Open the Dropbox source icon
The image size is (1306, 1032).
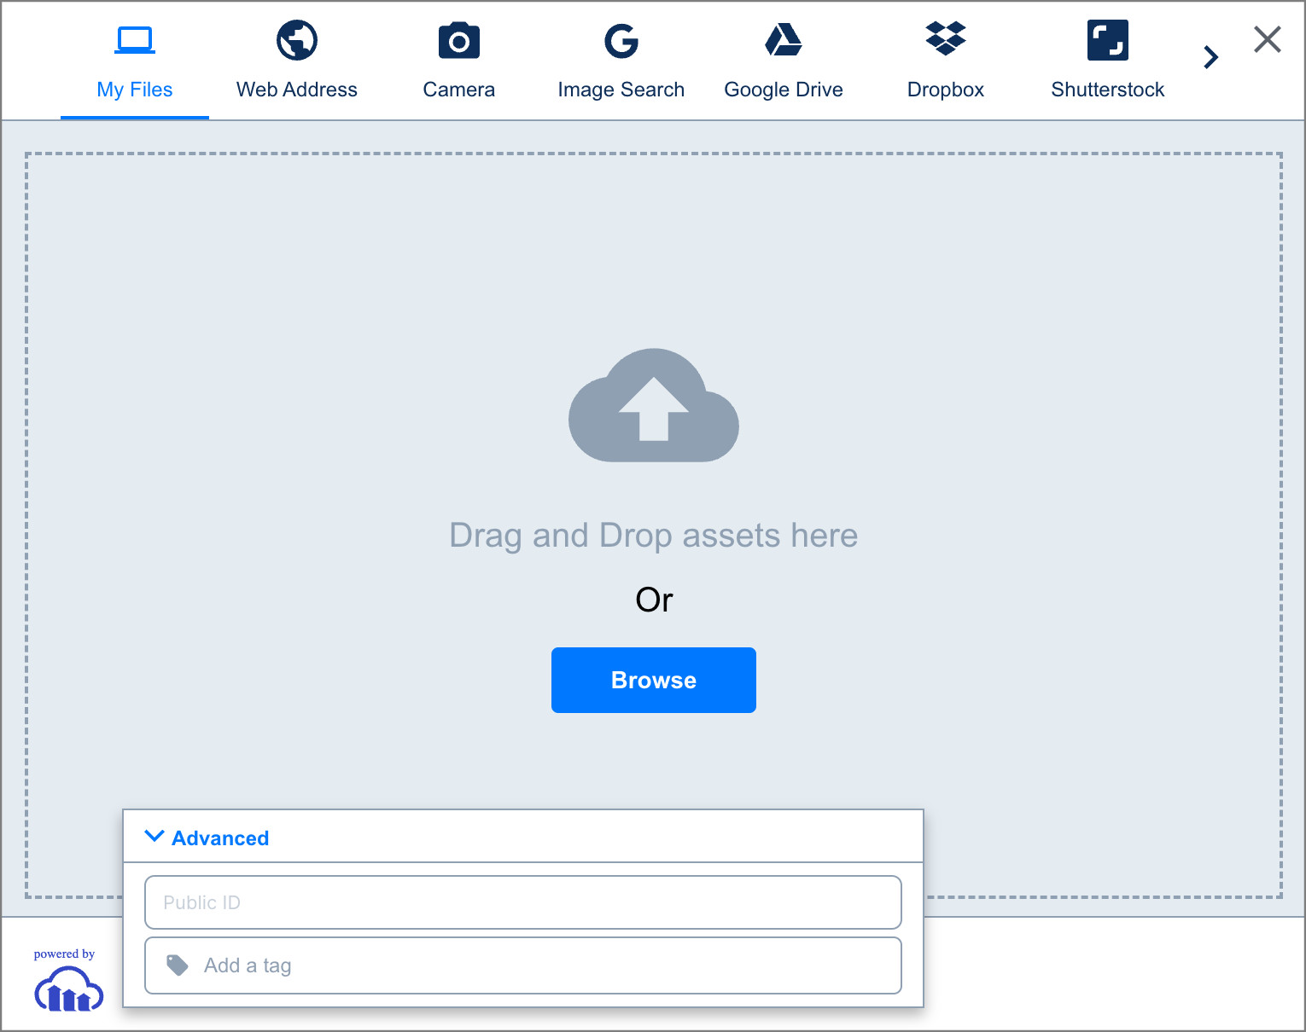[946, 38]
